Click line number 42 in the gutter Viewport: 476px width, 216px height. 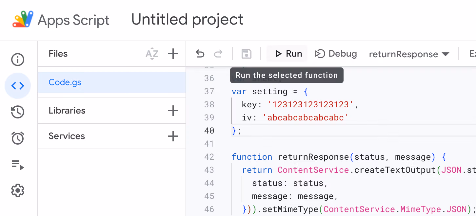pyautogui.click(x=209, y=157)
